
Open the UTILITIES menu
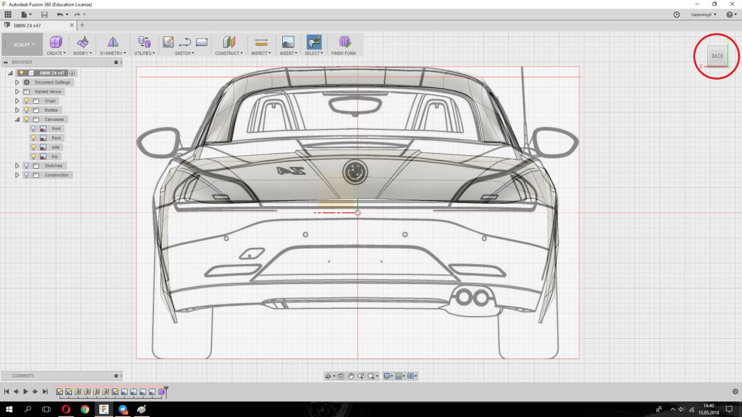coord(144,53)
